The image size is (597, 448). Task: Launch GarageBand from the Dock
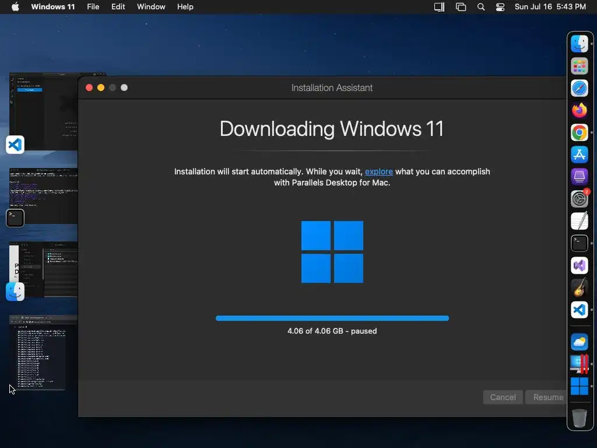[579, 287]
